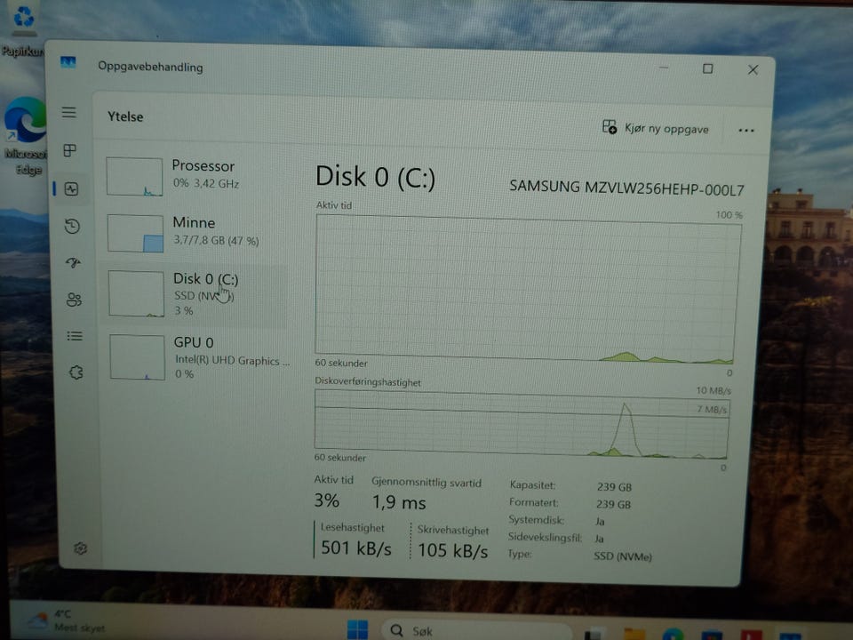Open the App history icon

(x=72, y=226)
